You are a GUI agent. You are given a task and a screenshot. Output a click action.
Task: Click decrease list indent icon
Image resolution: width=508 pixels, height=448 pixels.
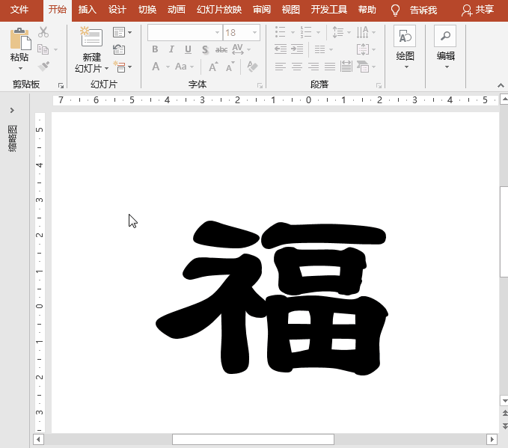281,49
